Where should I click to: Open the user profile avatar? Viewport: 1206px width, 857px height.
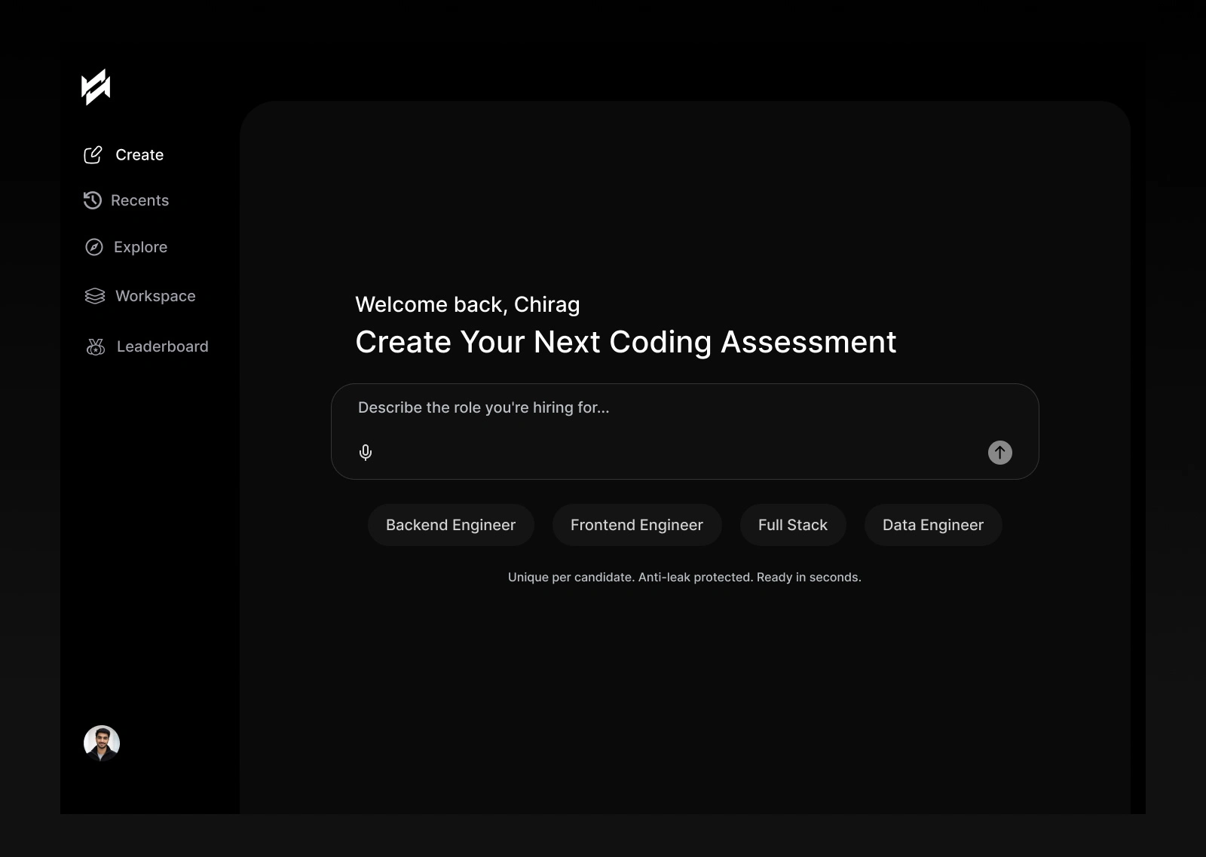[x=102, y=743]
